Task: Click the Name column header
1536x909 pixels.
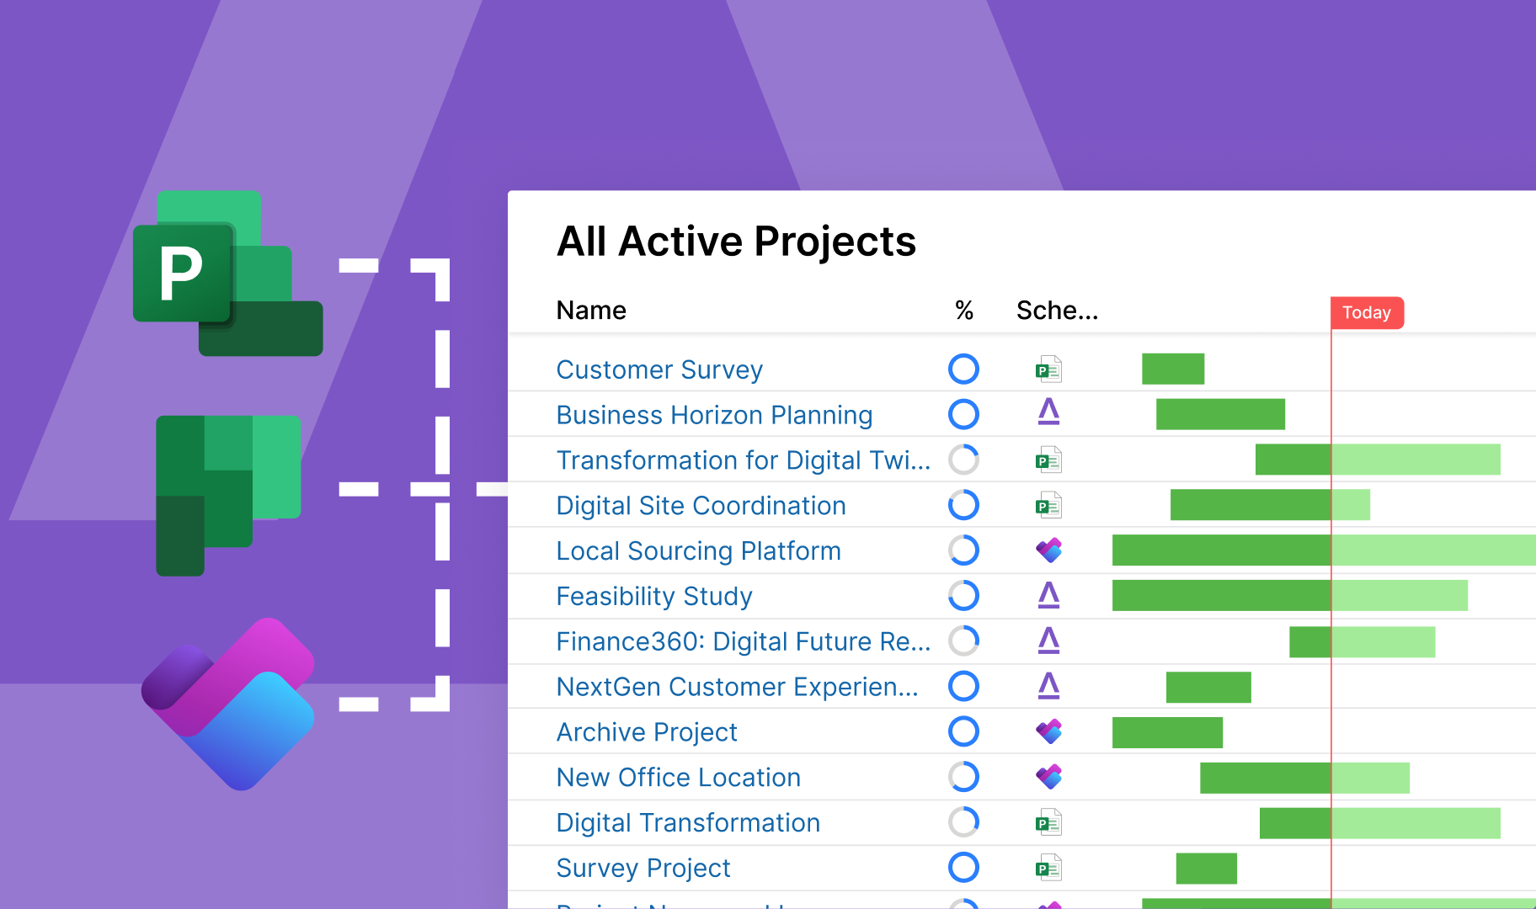Action: click(591, 311)
